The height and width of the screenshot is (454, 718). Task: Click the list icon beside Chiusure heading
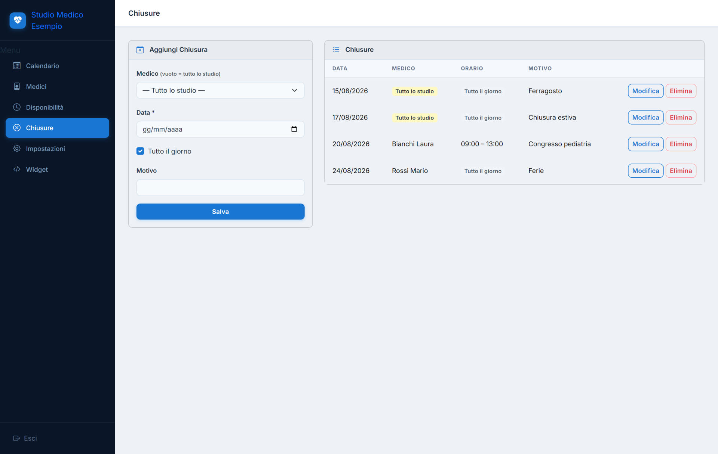pos(336,49)
